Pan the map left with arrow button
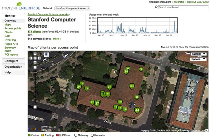This screenshot has height=139, width=210. coord(31,58)
